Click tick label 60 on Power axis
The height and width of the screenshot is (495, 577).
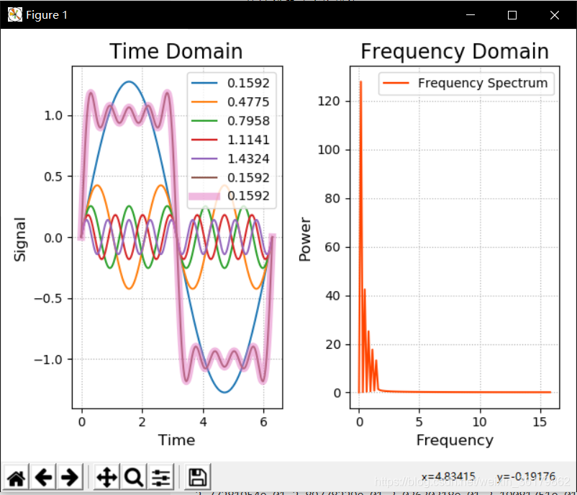coord(332,247)
